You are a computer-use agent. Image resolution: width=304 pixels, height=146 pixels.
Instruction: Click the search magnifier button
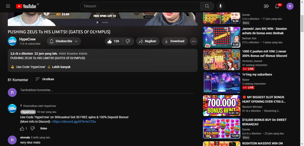click(x=207, y=6)
